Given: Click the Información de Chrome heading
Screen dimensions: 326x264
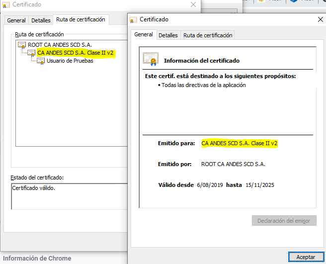Looking at the screenshot, I should click(38, 258).
